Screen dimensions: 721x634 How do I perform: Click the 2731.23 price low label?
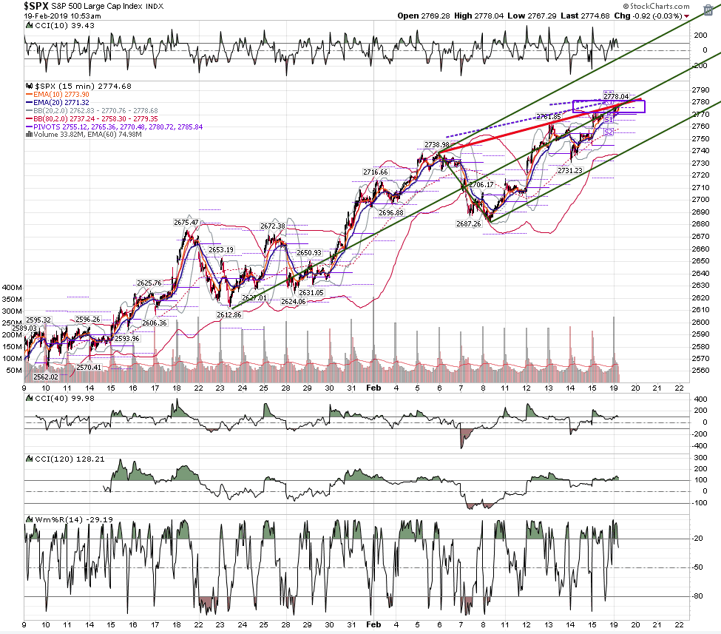coord(570,171)
